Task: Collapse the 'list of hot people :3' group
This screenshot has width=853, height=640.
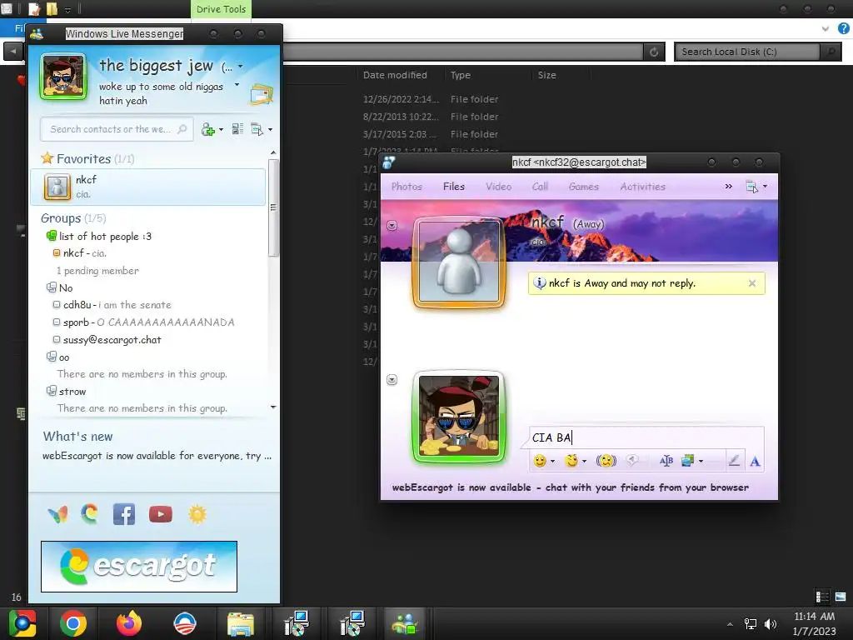Action: coord(52,236)
